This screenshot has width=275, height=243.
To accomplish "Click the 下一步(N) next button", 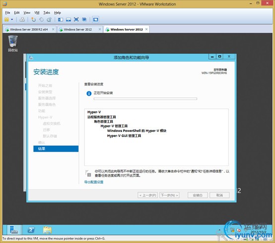I will tap(169, 195).
